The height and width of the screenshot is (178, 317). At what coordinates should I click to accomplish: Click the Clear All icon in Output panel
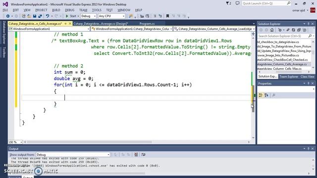point(136,155)
